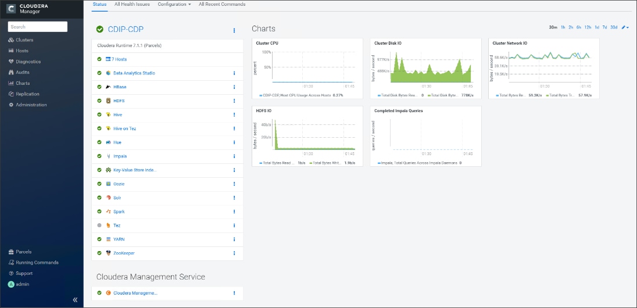Collapse the sidebar with double chevron
Screen dimensions: 637x308
click(x=75, y=300)
